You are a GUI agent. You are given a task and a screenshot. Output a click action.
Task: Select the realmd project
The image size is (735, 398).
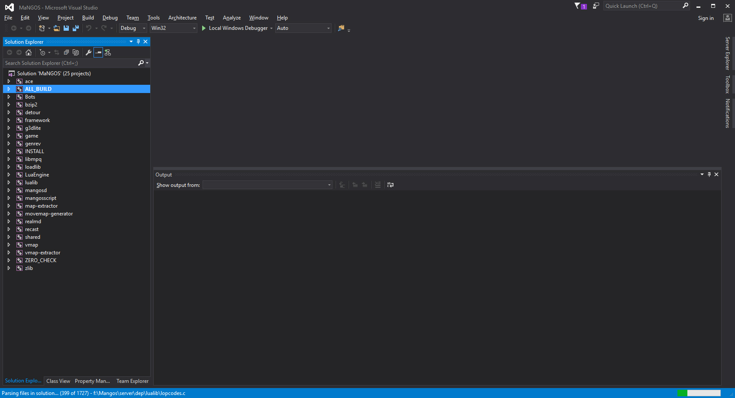pyautogui.click(x=33, y=221)
